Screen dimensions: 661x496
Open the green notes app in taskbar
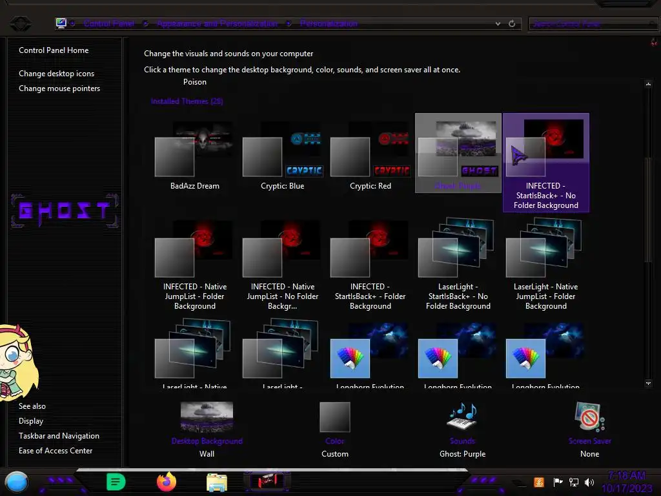(x=116, y=482)
